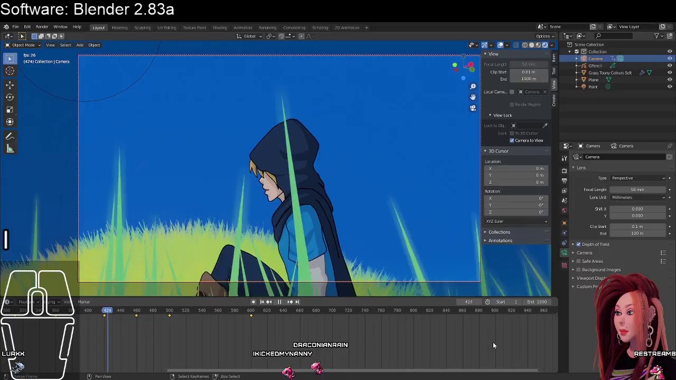
Task: Switch to the Sculpting workspace tab
Action: (142, 27)
